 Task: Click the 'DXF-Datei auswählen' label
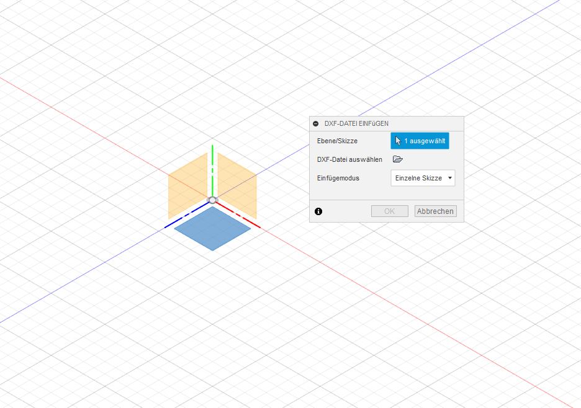[x=349, y=159]
